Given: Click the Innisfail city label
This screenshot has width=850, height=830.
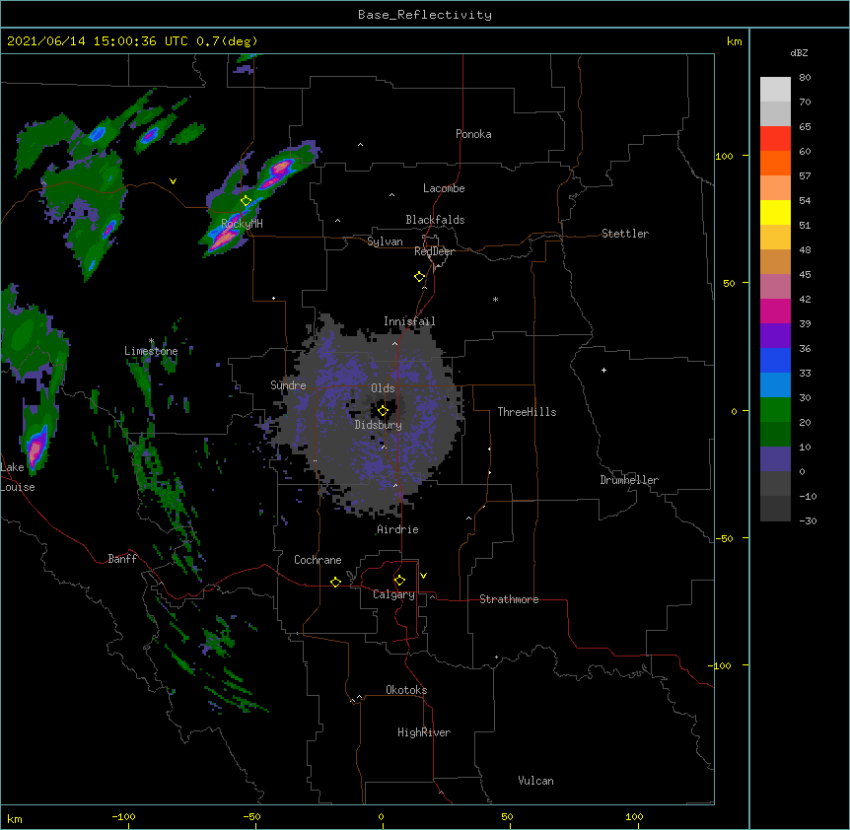Looking at the screenshot, I should [409, 321].
